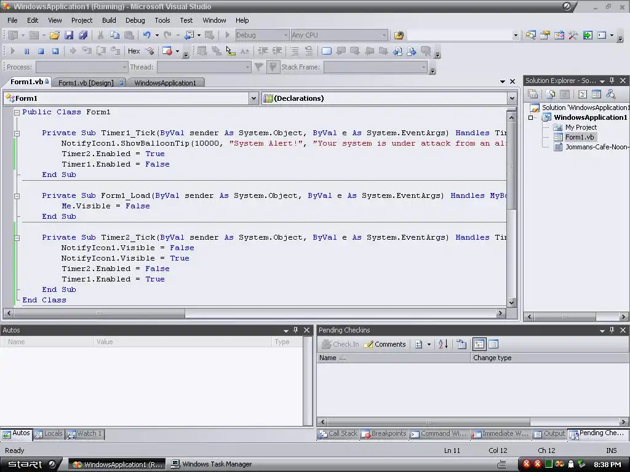The image size is (630, 472).
Task: Click the Decrease Line Indent icon
Action: coord(263,51)
